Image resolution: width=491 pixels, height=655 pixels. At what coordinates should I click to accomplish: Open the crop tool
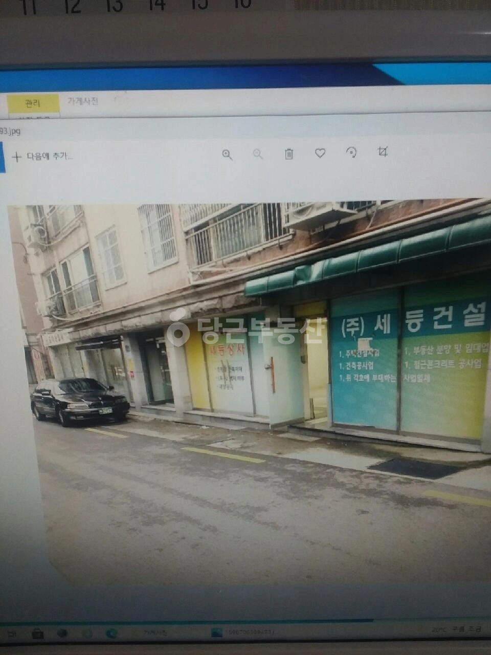383,151
